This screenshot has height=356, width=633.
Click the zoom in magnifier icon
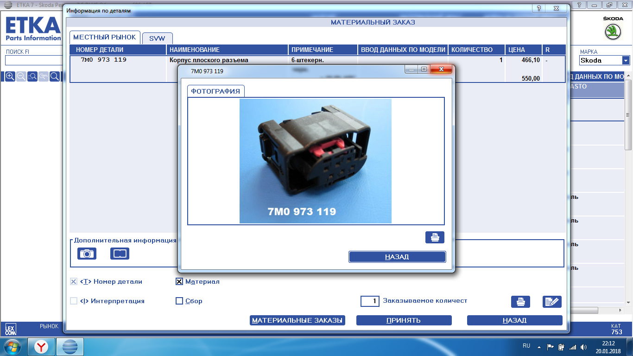point(10,76)
